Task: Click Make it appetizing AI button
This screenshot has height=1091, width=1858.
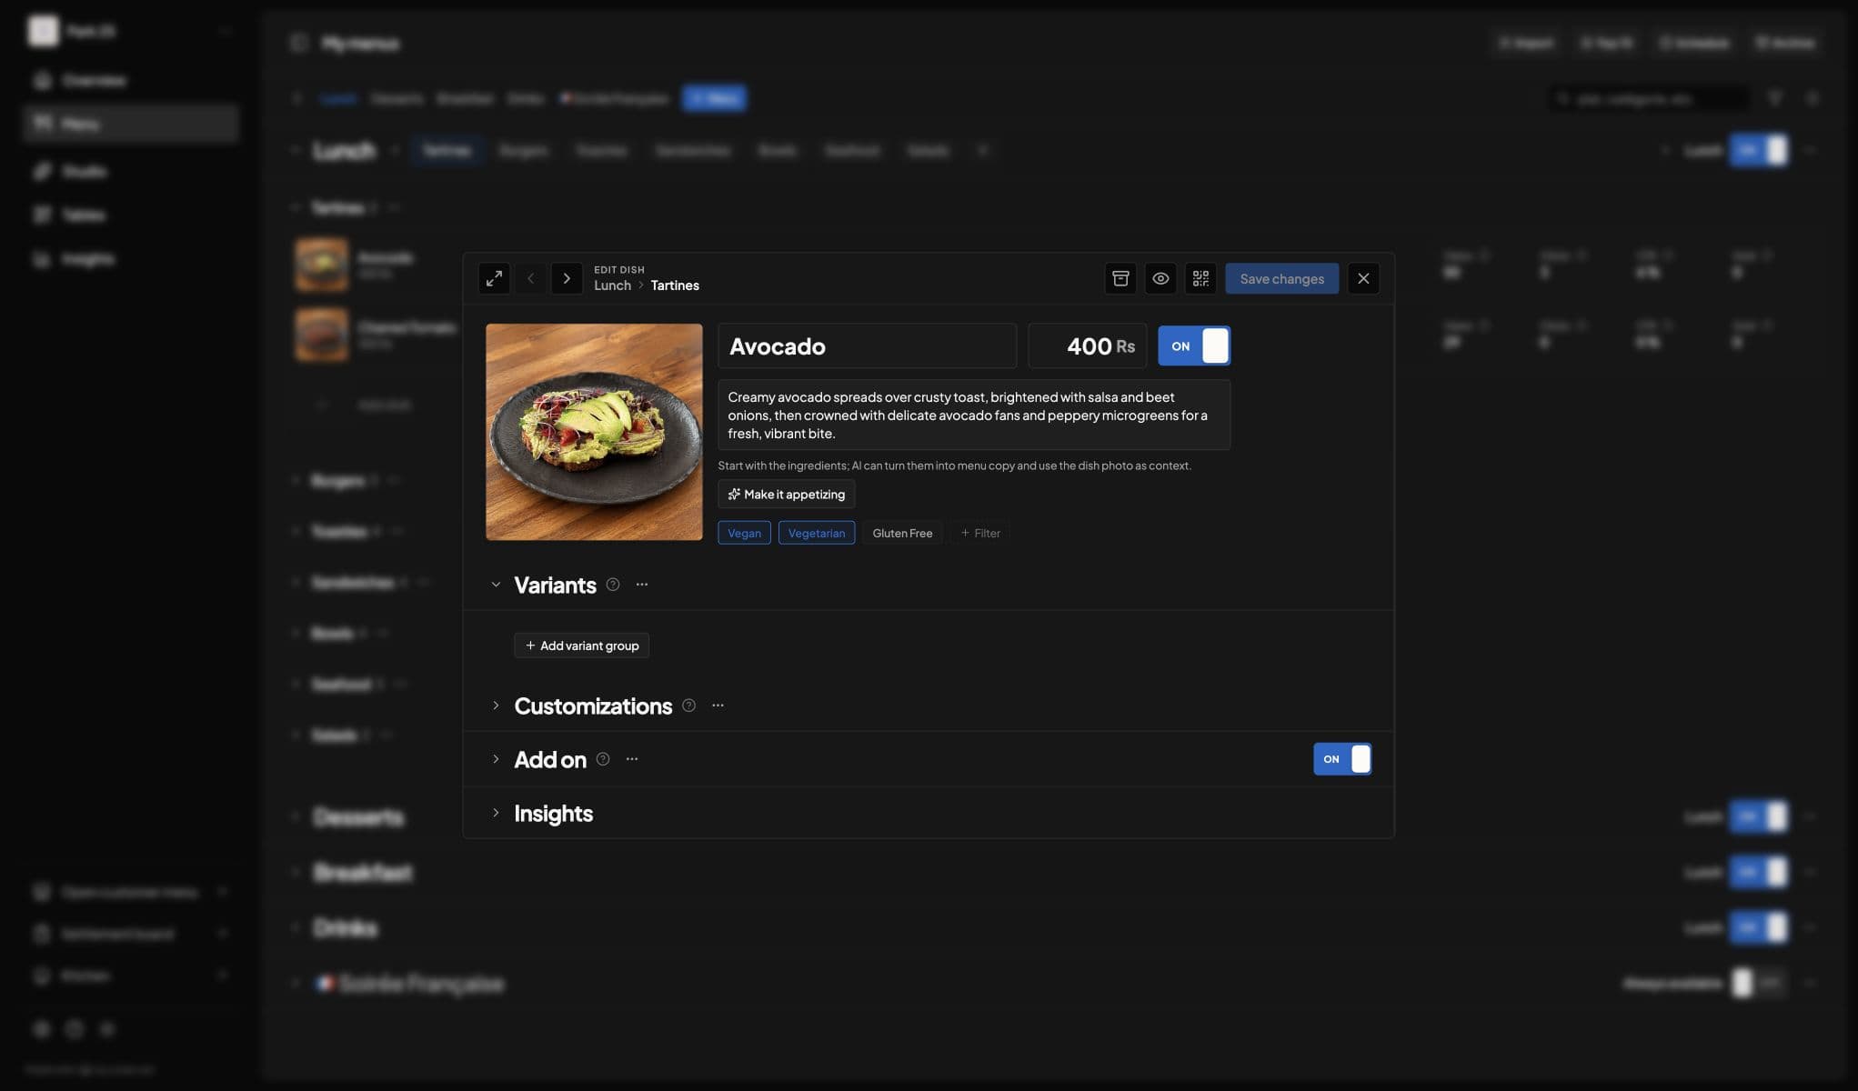Action: coord(787,495)
